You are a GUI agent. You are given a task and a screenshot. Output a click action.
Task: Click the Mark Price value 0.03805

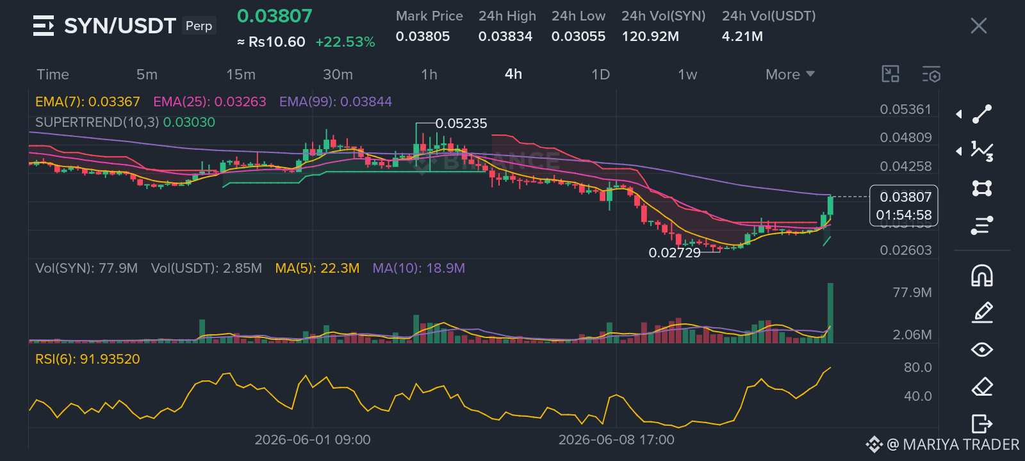coord(423,36)
